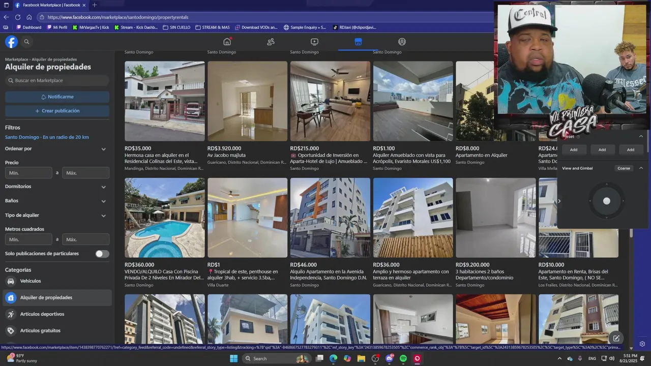Open the MrVargasTv Kick bookmark

pyautogui.click(x=91, y=27)
